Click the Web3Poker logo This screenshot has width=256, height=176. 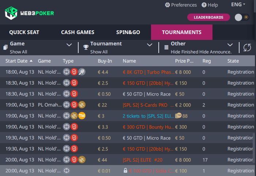29,13
